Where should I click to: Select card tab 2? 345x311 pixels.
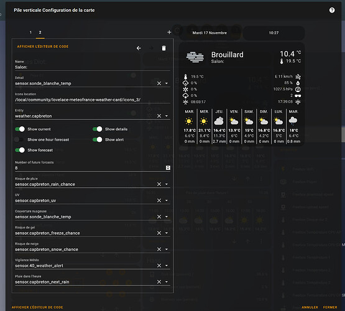40,32
